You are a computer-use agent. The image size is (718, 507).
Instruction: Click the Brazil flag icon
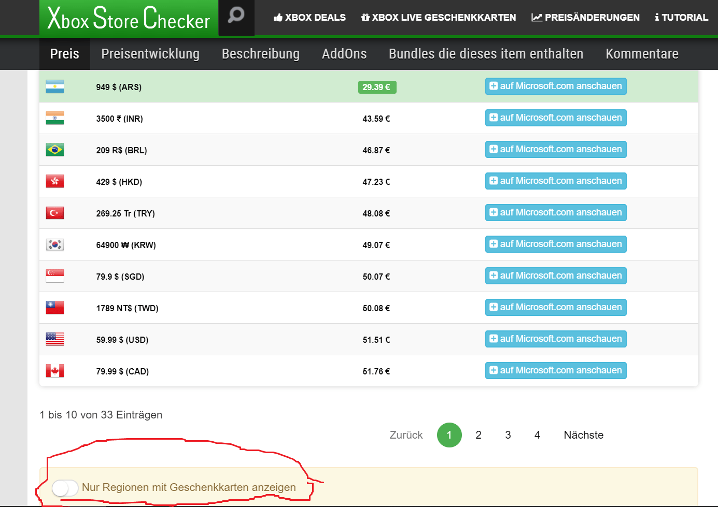[55, 150]
